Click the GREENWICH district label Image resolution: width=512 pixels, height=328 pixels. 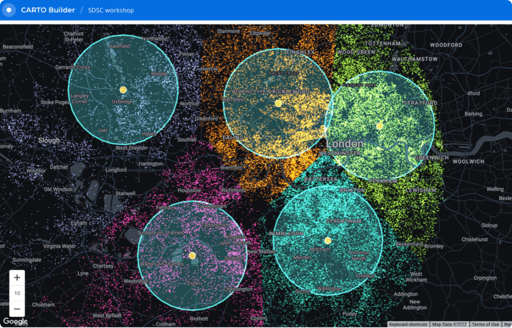coord(431,157)
